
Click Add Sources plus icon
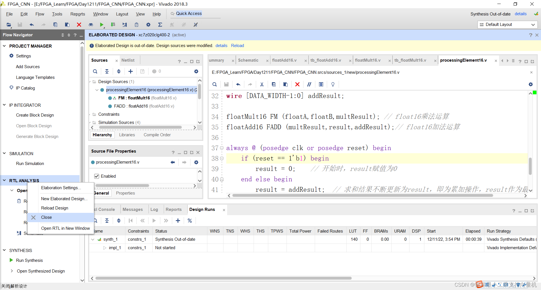tap(130, 72)
